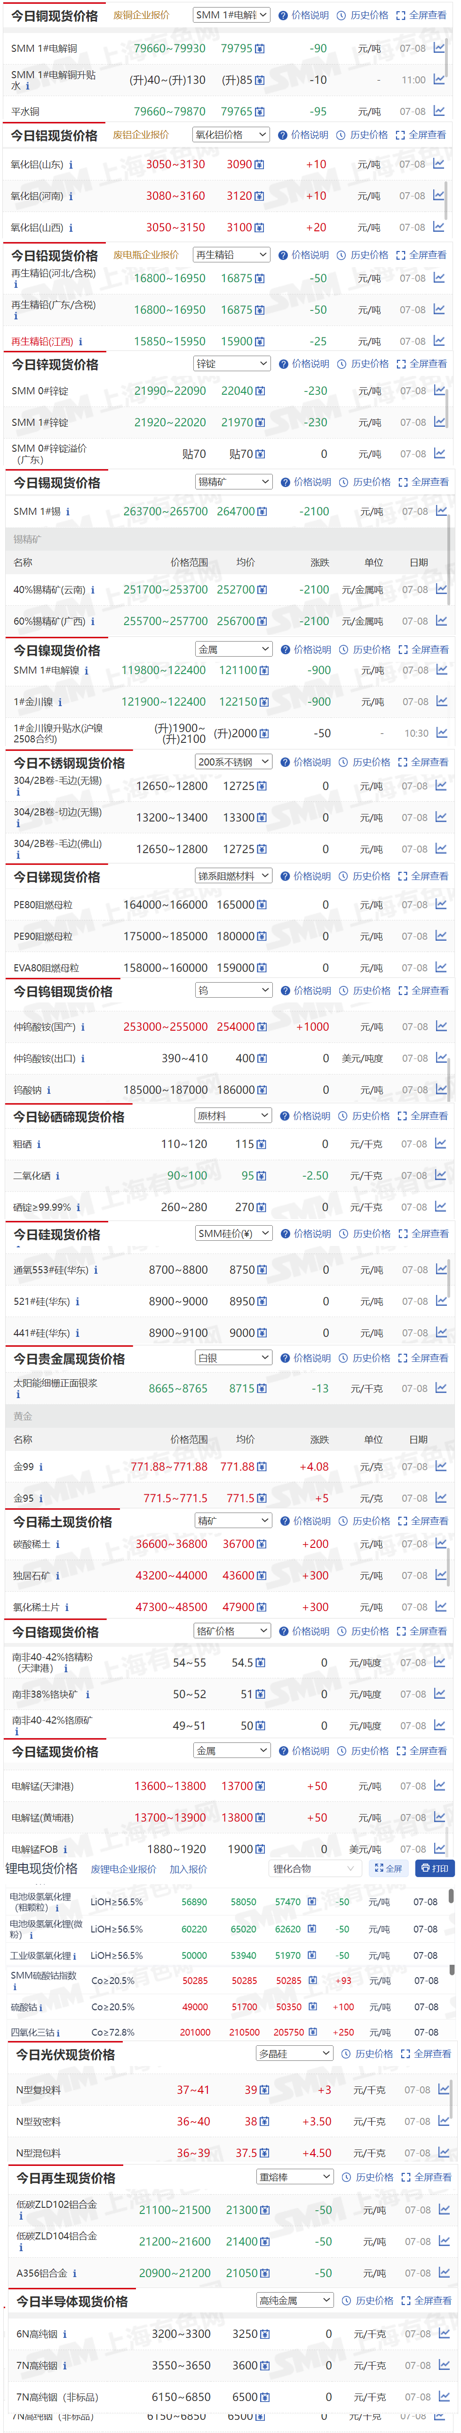Click info icon beside 通氧553#硅(华东)

[96, 1270]
